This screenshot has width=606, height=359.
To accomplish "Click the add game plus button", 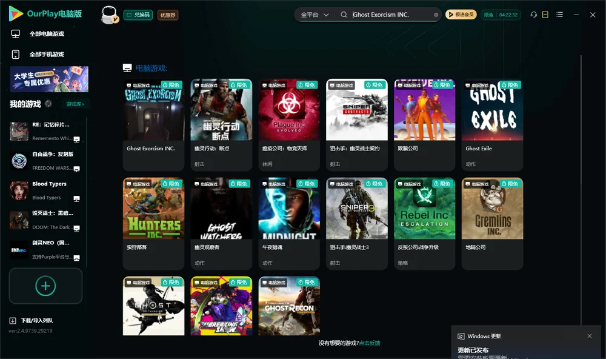I will [x=45, y=286].
